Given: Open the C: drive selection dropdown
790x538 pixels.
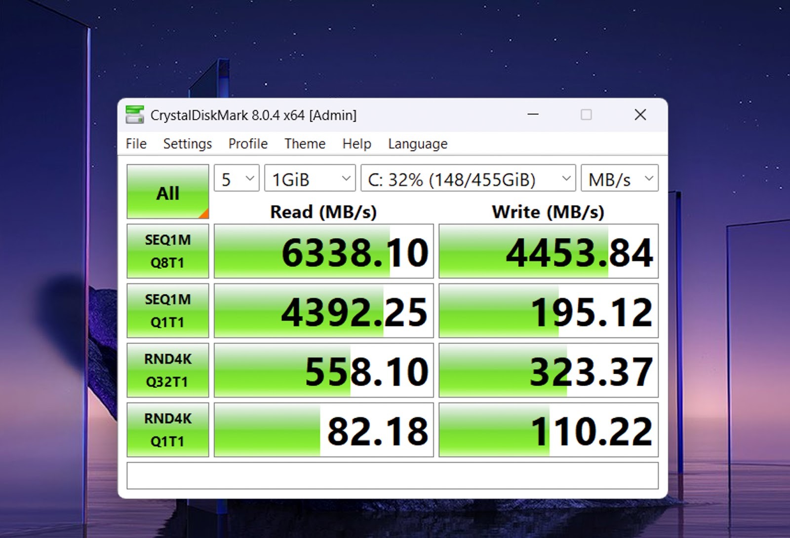Looking at the screenshot, I should click(468, 179).
